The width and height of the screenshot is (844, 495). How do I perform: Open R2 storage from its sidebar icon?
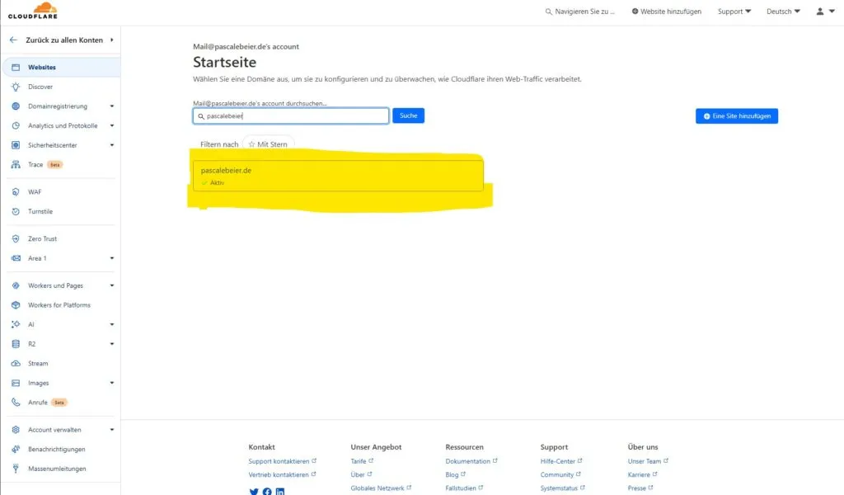pos(16,343)
